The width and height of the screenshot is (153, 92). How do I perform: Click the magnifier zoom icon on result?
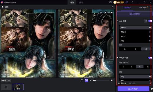point(111,13)
